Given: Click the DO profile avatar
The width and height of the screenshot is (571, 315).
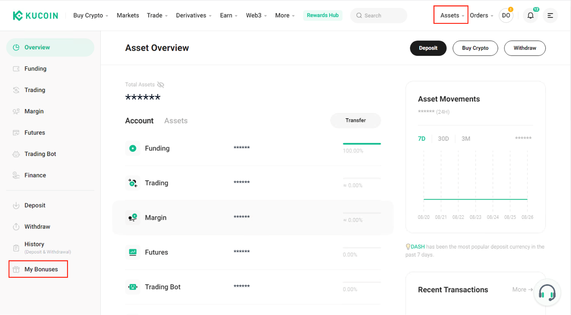Looking at the screenshot, I should coord(506,15).
